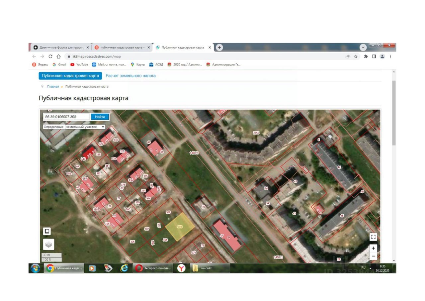Screen dimensions: 425x301
Task: Open the АСЭД bookmark
Action: tap(156, 64)
